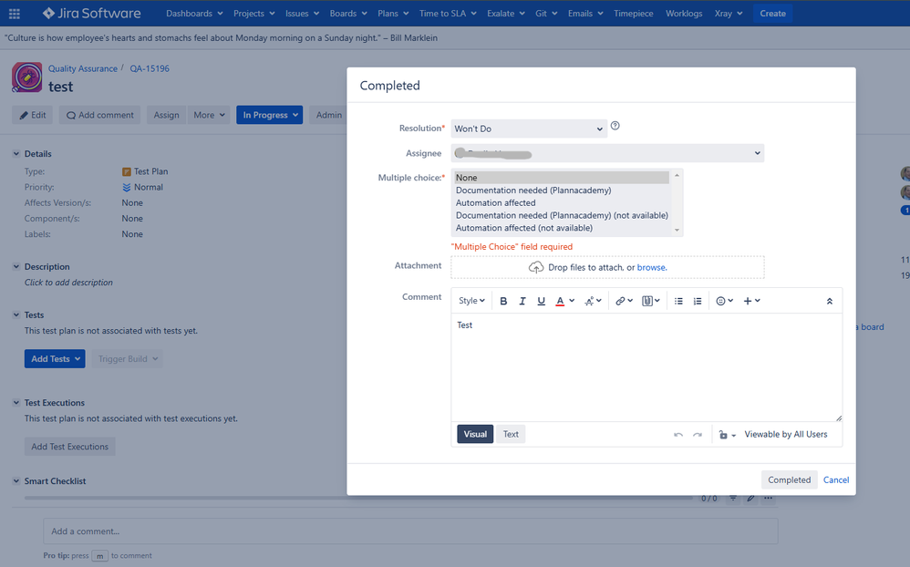The image size is (910, 567).
Task: Insert a bullet list in comment
Action: pyautogui.click(x=678, y=301)
